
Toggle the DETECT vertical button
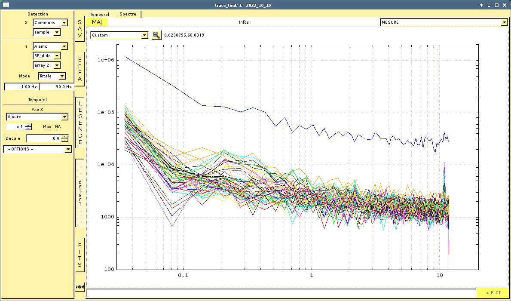(x=80, y=193)
